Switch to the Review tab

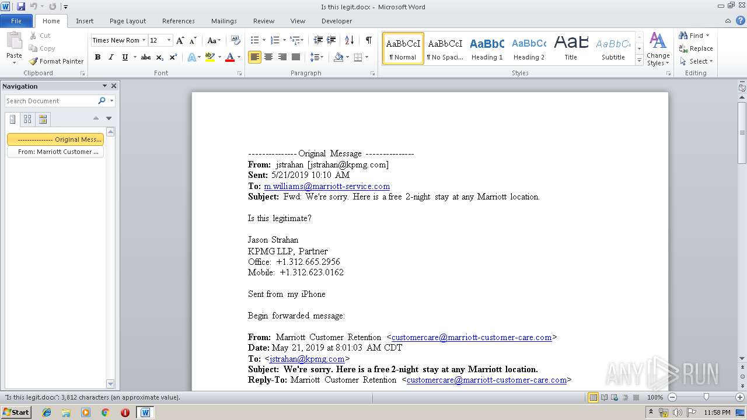[264, 21]
